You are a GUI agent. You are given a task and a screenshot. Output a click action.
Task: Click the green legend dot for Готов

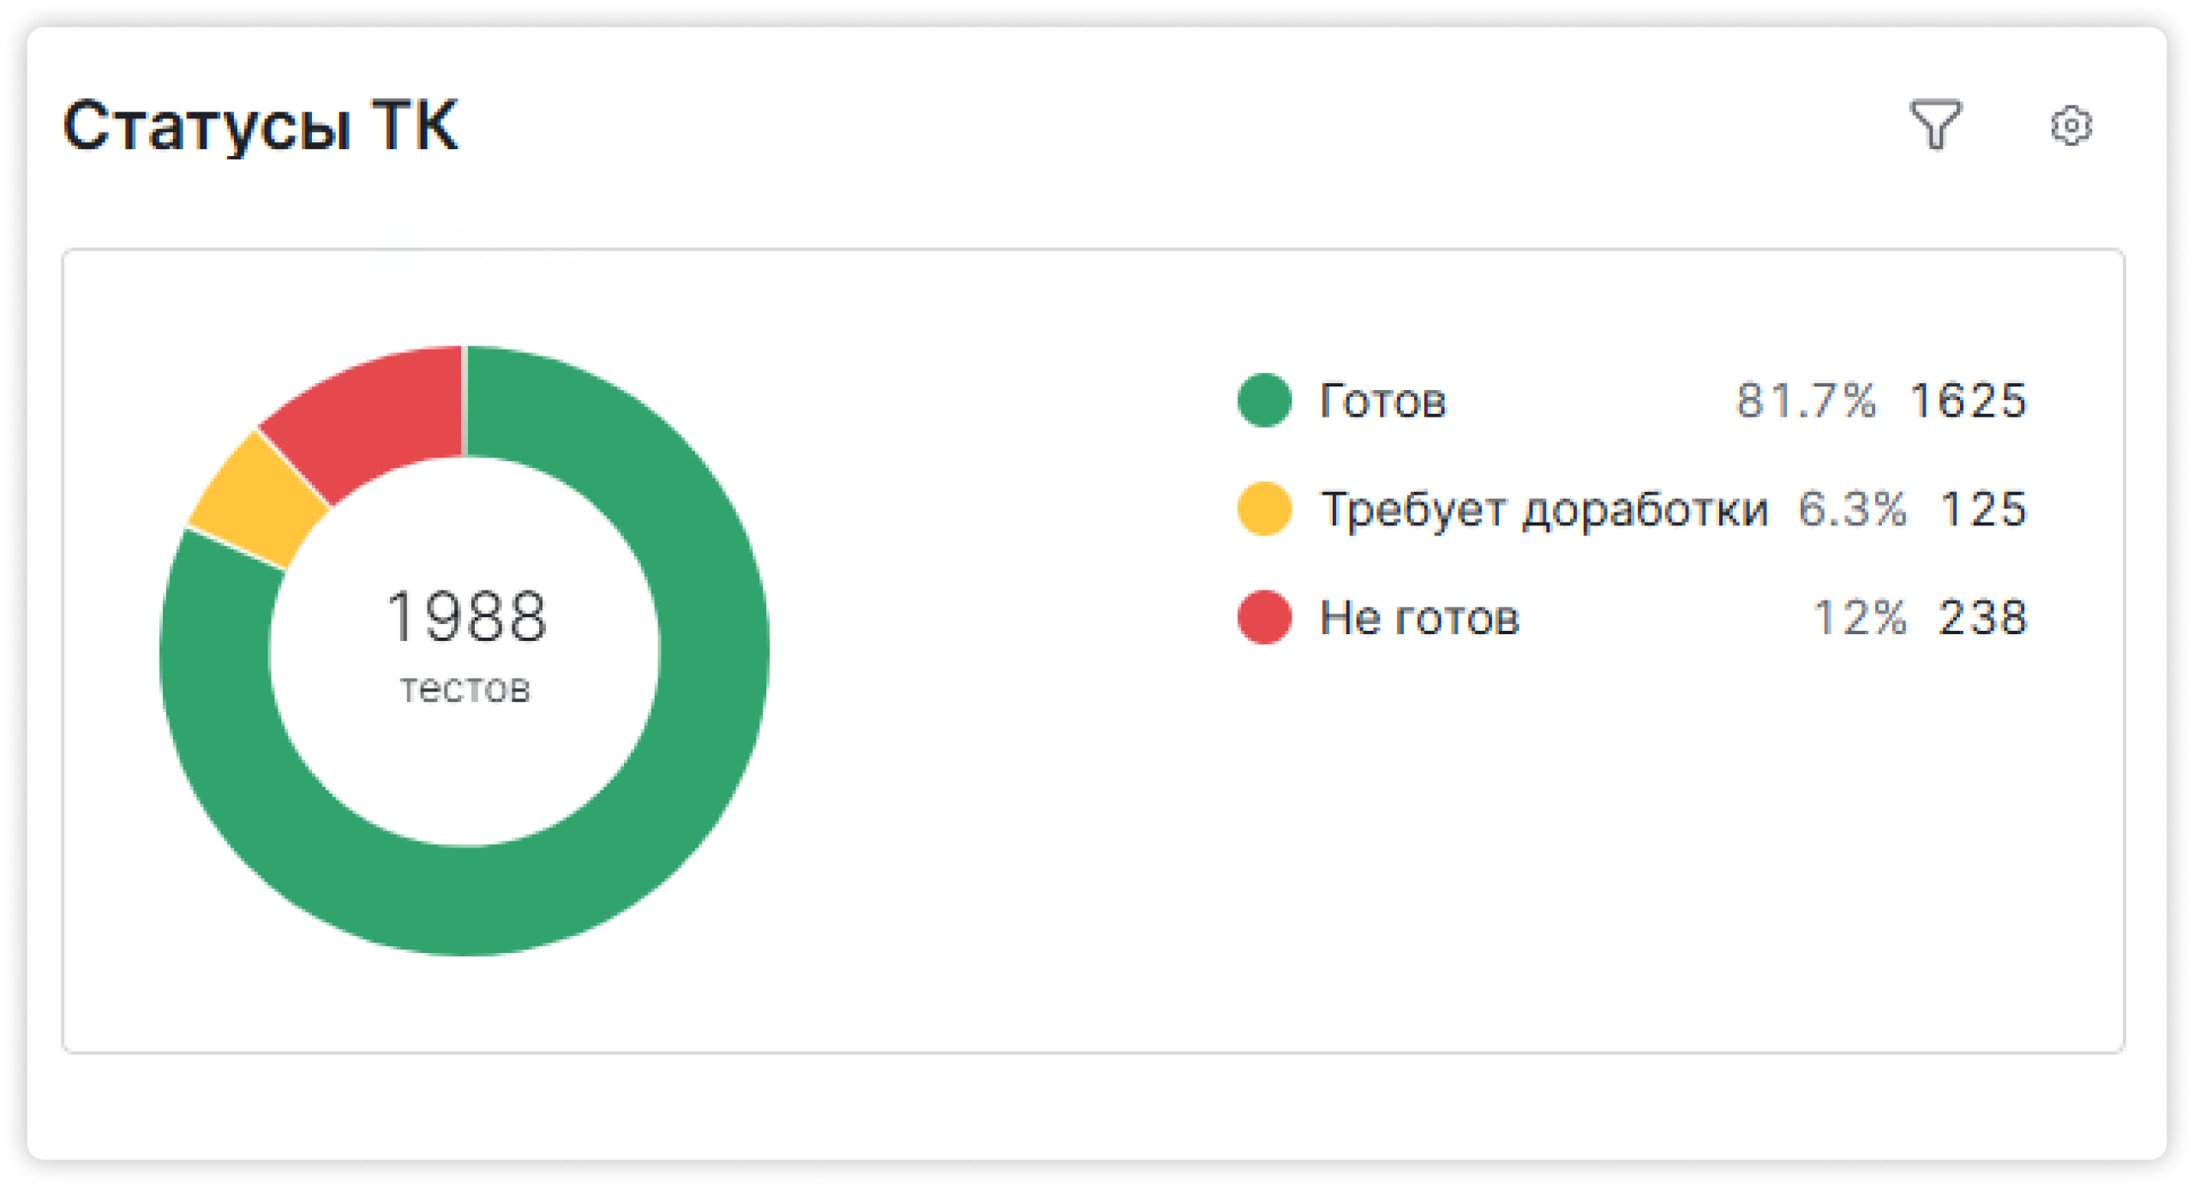pos(1264,400)
